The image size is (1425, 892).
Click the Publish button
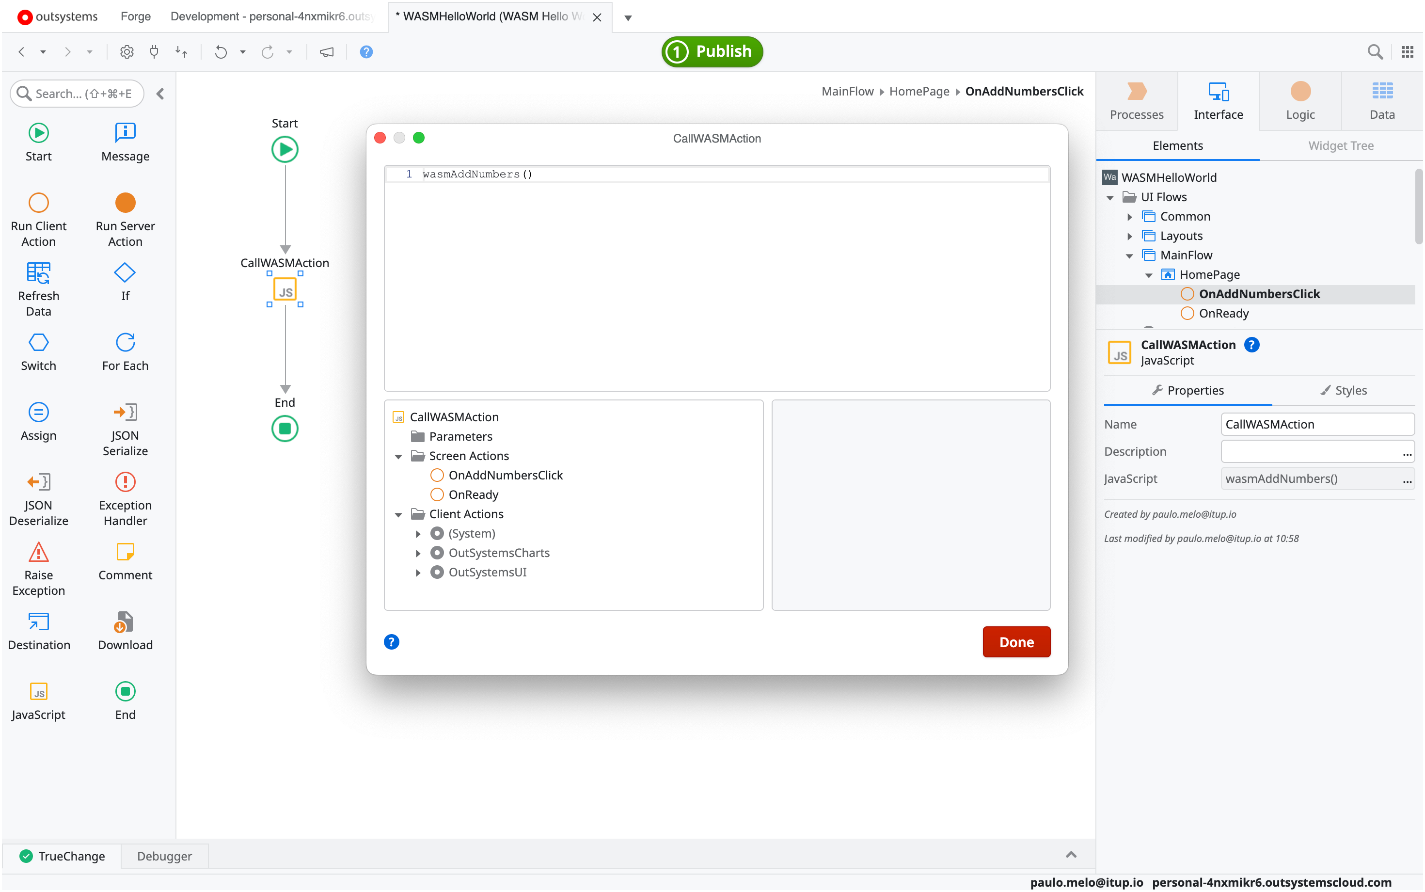point(712,52)
